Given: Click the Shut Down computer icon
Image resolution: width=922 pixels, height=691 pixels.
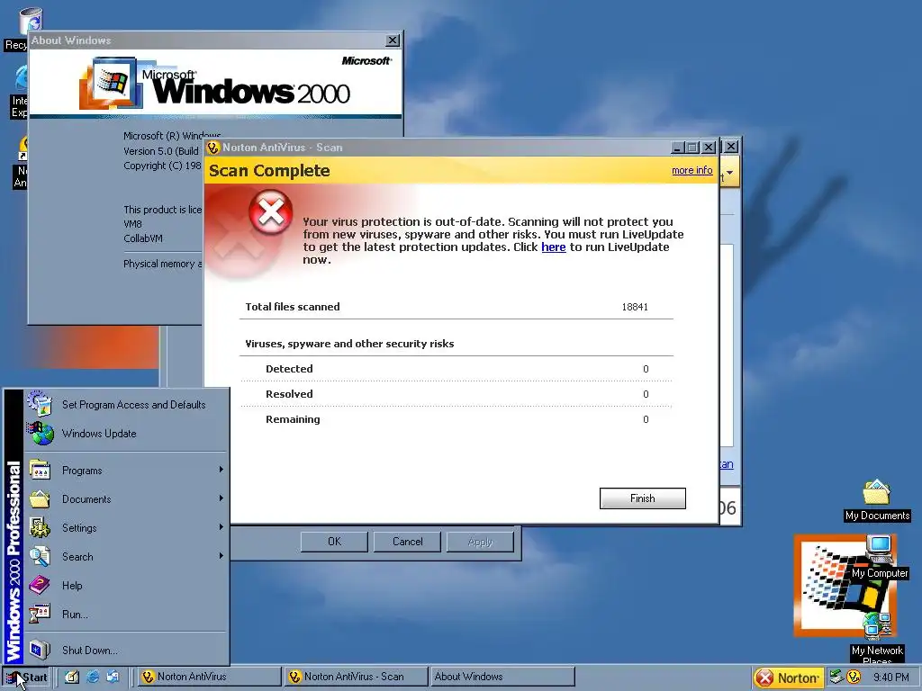Looking at the screenshot, I should (40, 650).
